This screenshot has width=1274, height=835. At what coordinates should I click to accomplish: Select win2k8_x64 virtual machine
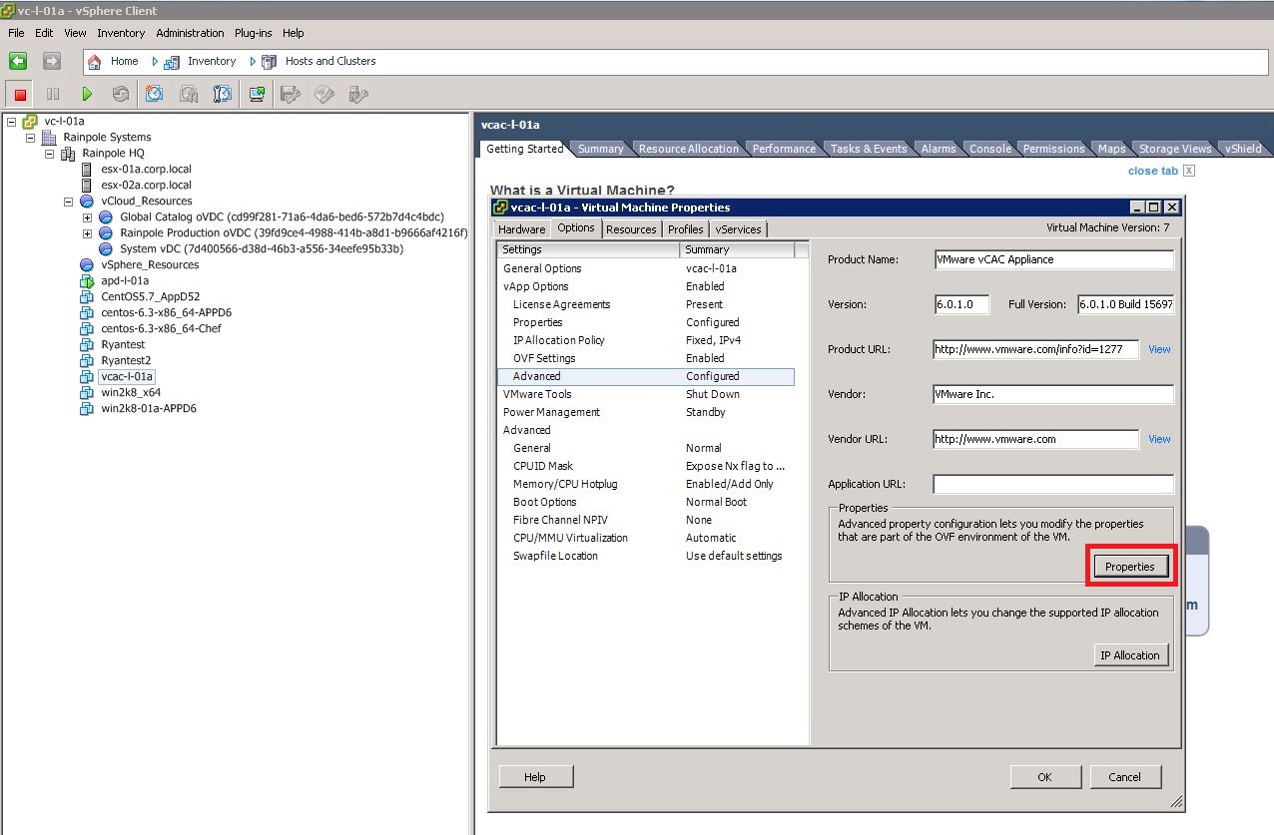click(x=131, y=393)
